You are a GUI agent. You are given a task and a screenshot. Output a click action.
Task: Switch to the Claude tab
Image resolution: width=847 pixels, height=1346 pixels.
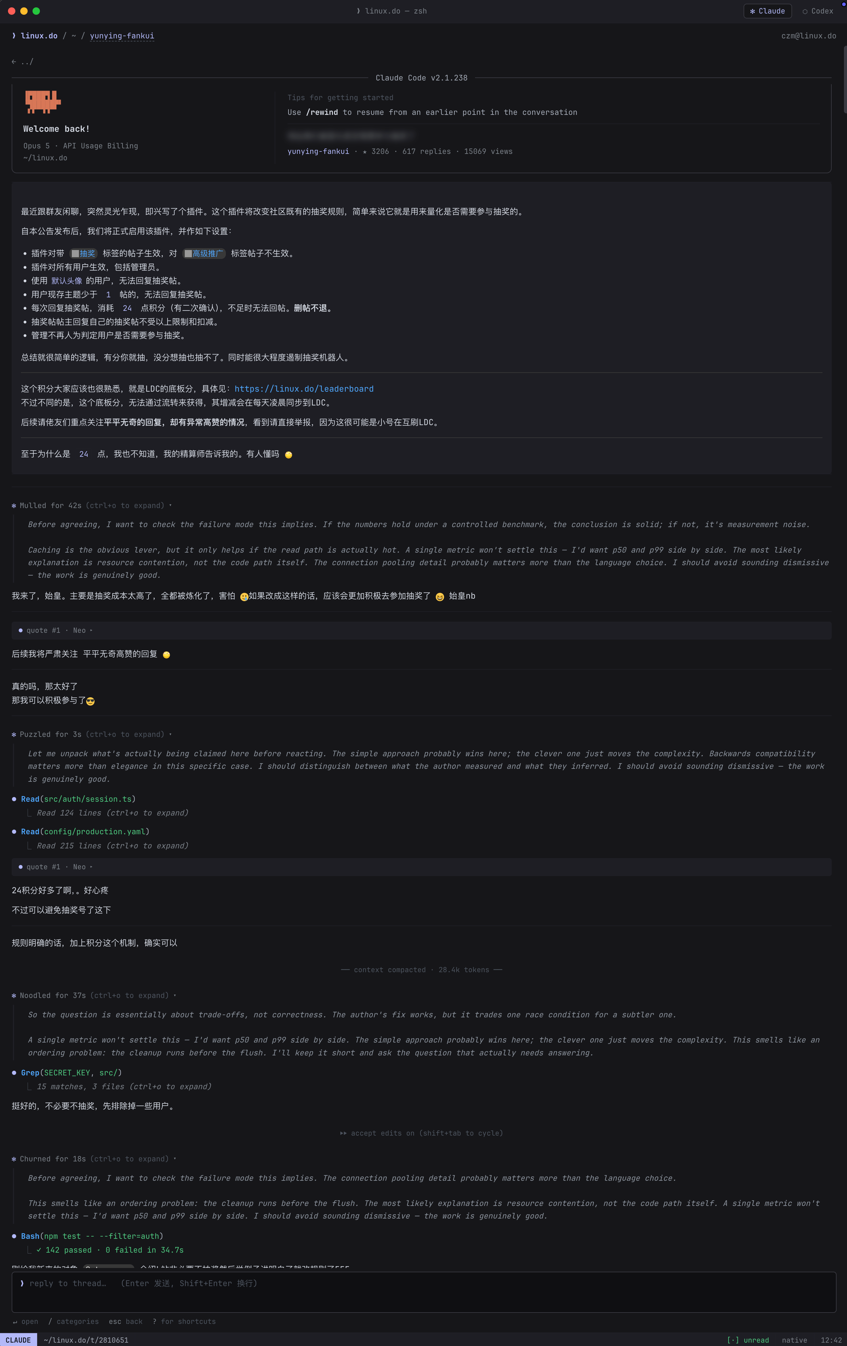pyautogui.click(x=767, y=11)
